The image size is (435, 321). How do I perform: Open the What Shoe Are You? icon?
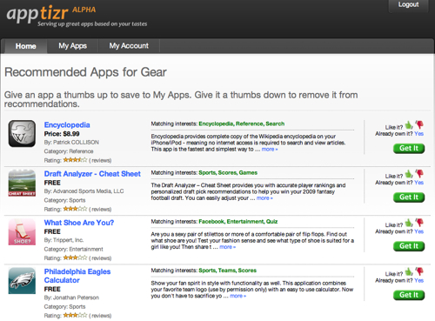point(22,231)
